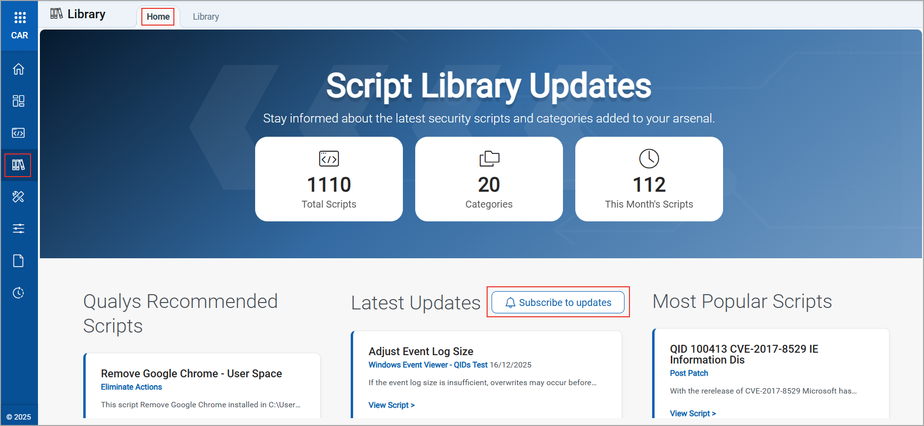This screenshot has height=426, width=924.
Task: Click the This Month's Scripts stat card
Action: (x=649, y=180)
